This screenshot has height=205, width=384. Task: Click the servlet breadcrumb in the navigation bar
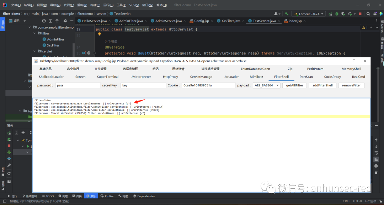101,14
